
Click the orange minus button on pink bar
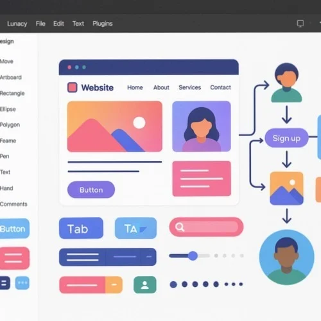[114, 285]
